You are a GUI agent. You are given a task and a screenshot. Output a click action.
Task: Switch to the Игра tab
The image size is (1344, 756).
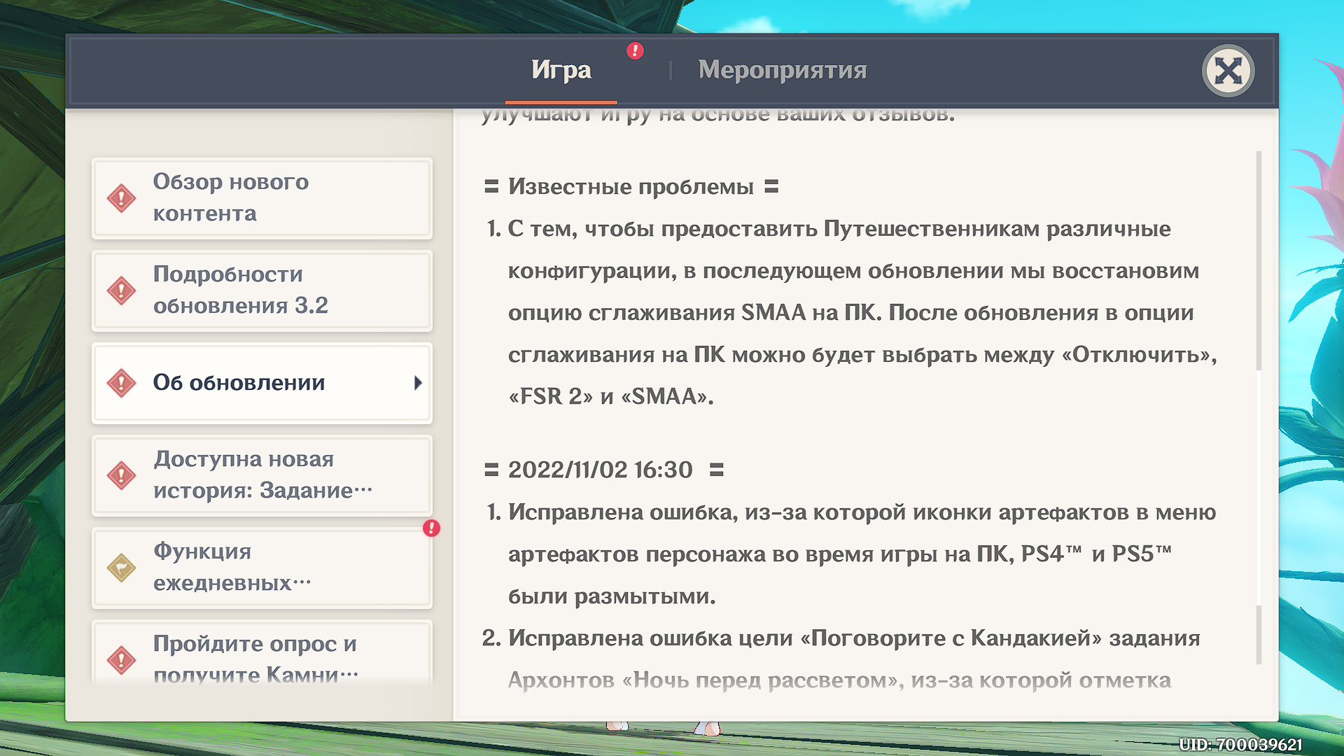coord(561,70)
